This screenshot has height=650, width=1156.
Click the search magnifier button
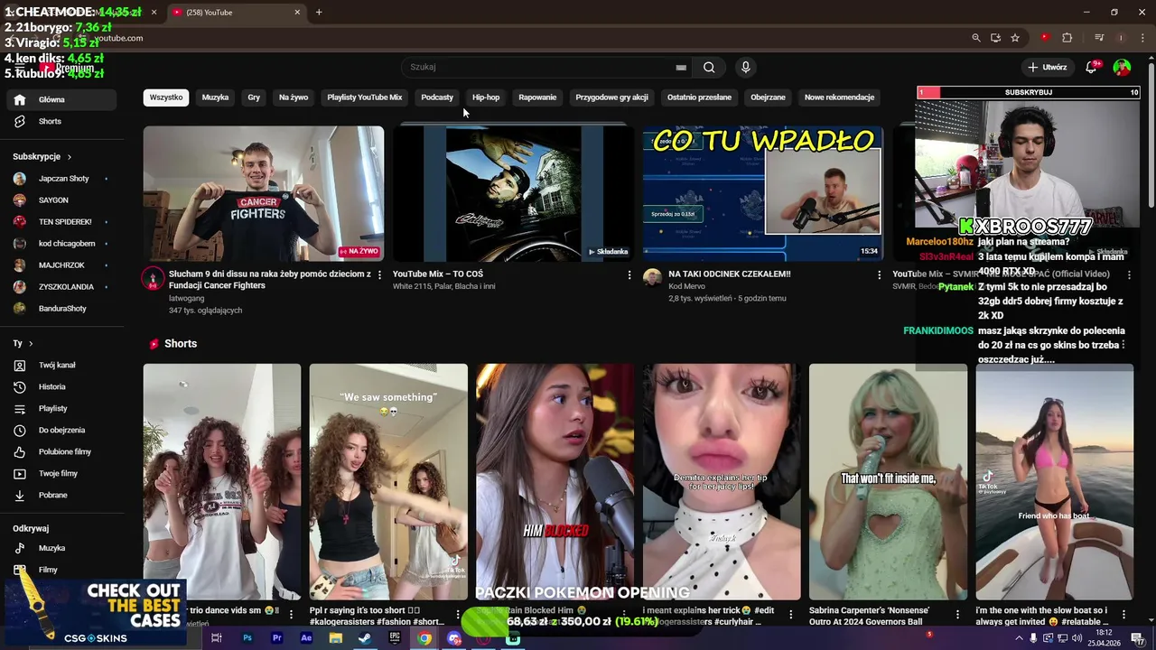[x=709, y=67]
